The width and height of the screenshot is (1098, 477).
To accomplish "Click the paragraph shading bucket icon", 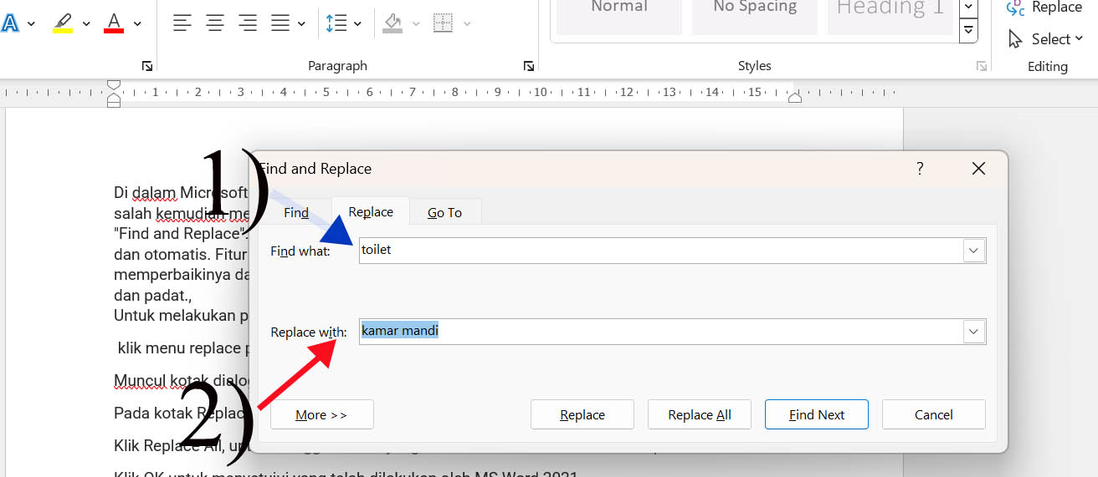I will [x=393, y=23].
